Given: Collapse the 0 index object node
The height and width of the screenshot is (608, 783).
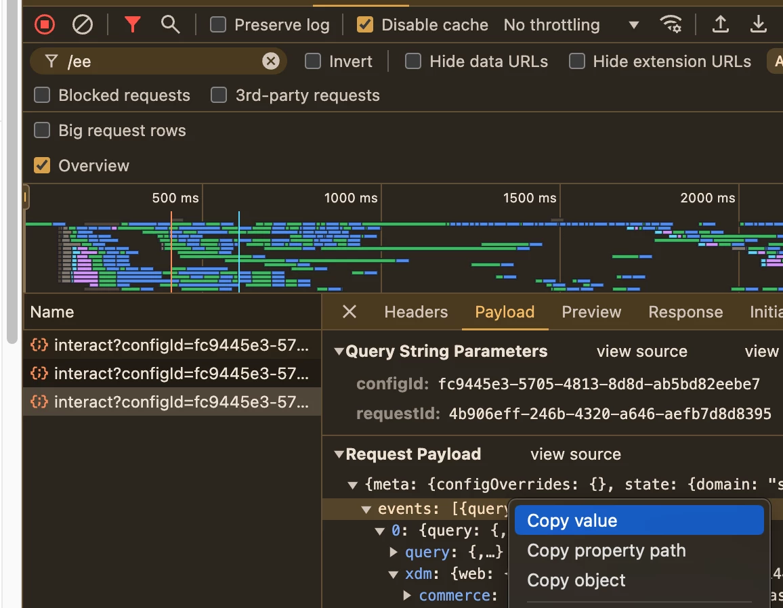Looking at the screenshot, I should (379, 531).
